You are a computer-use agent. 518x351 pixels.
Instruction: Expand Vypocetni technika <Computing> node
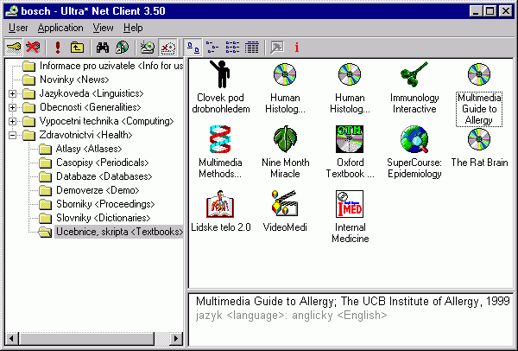(x=12, y=122)
